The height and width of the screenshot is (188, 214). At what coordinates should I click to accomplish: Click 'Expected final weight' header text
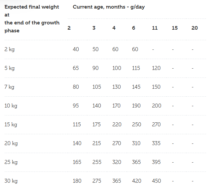(32, 7)
